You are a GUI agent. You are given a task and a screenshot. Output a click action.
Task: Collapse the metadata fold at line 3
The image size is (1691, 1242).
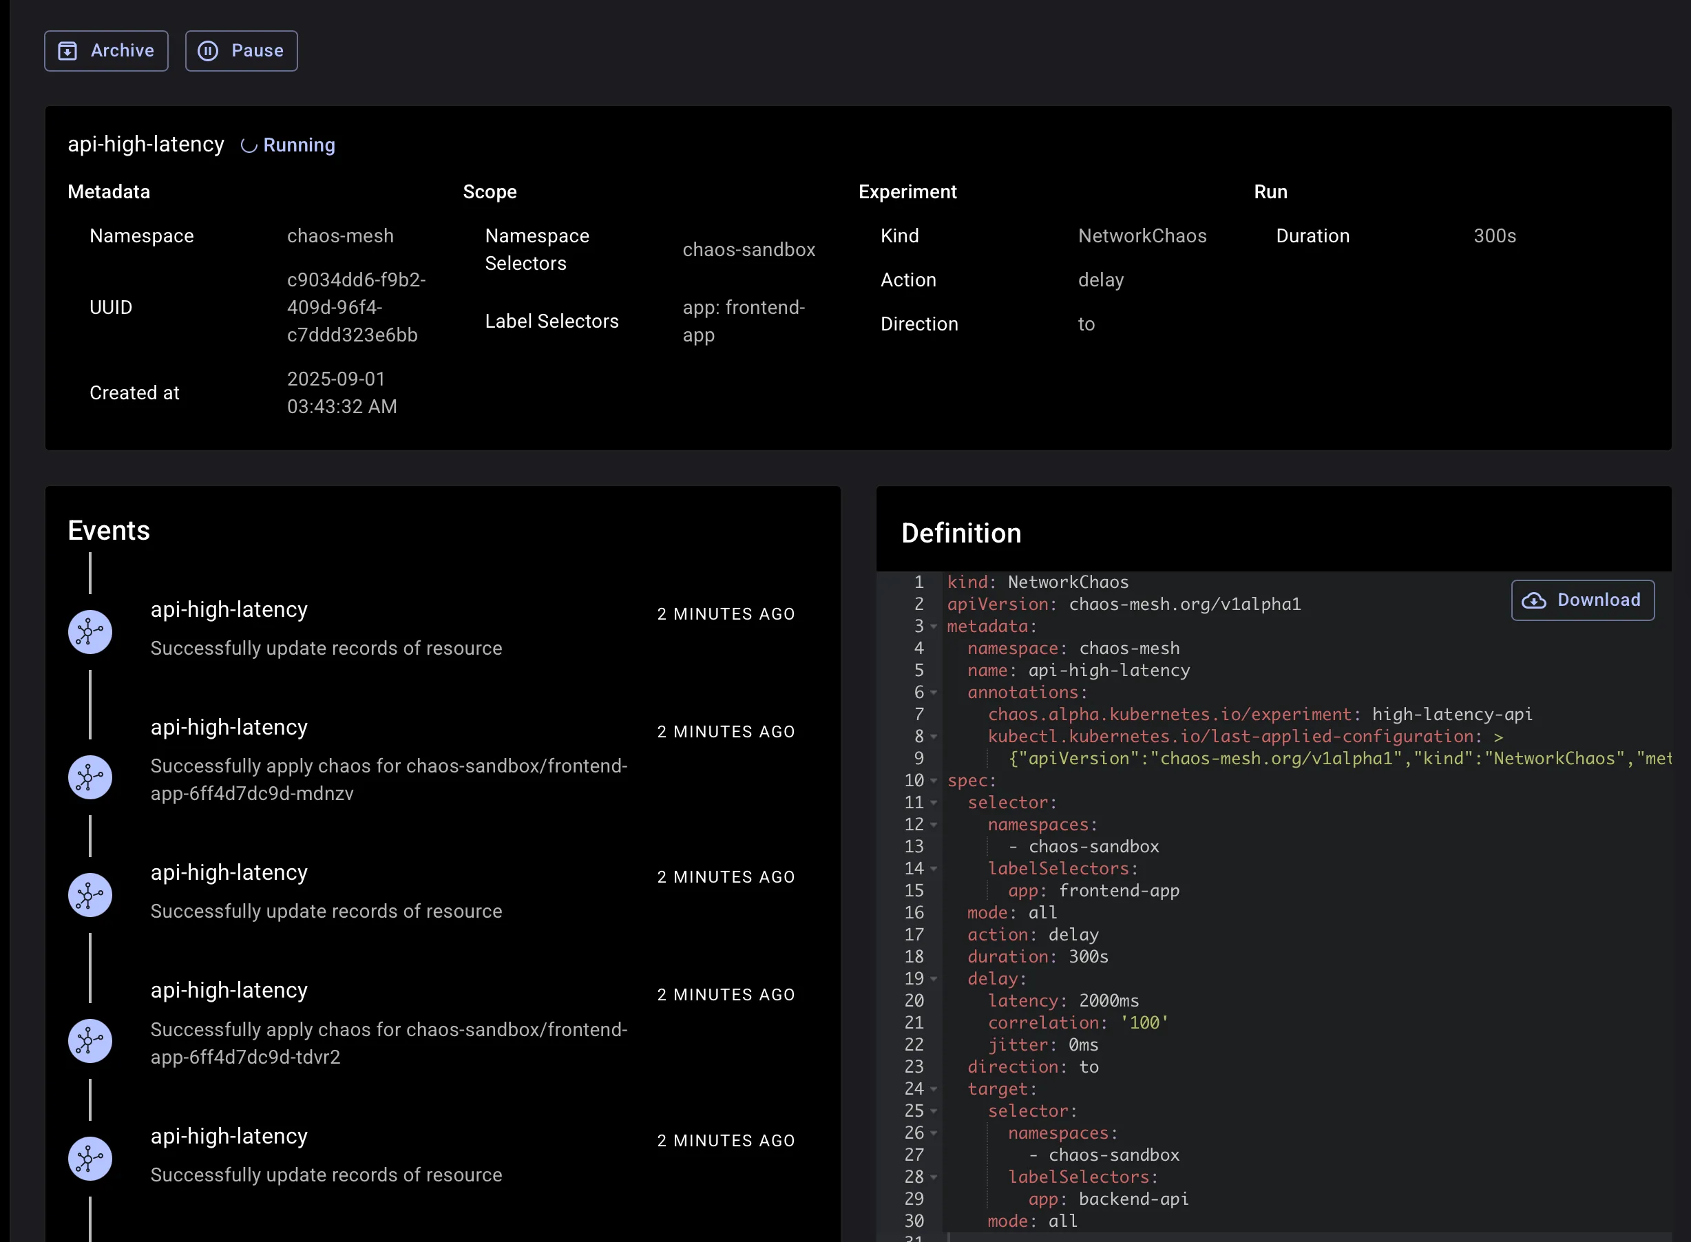click(934, 627)
